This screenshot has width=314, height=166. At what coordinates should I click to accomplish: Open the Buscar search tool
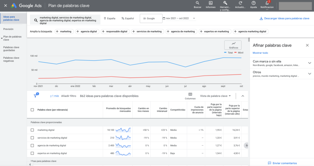197,5
